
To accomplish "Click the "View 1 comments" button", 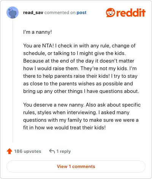I will click(76, 166).
